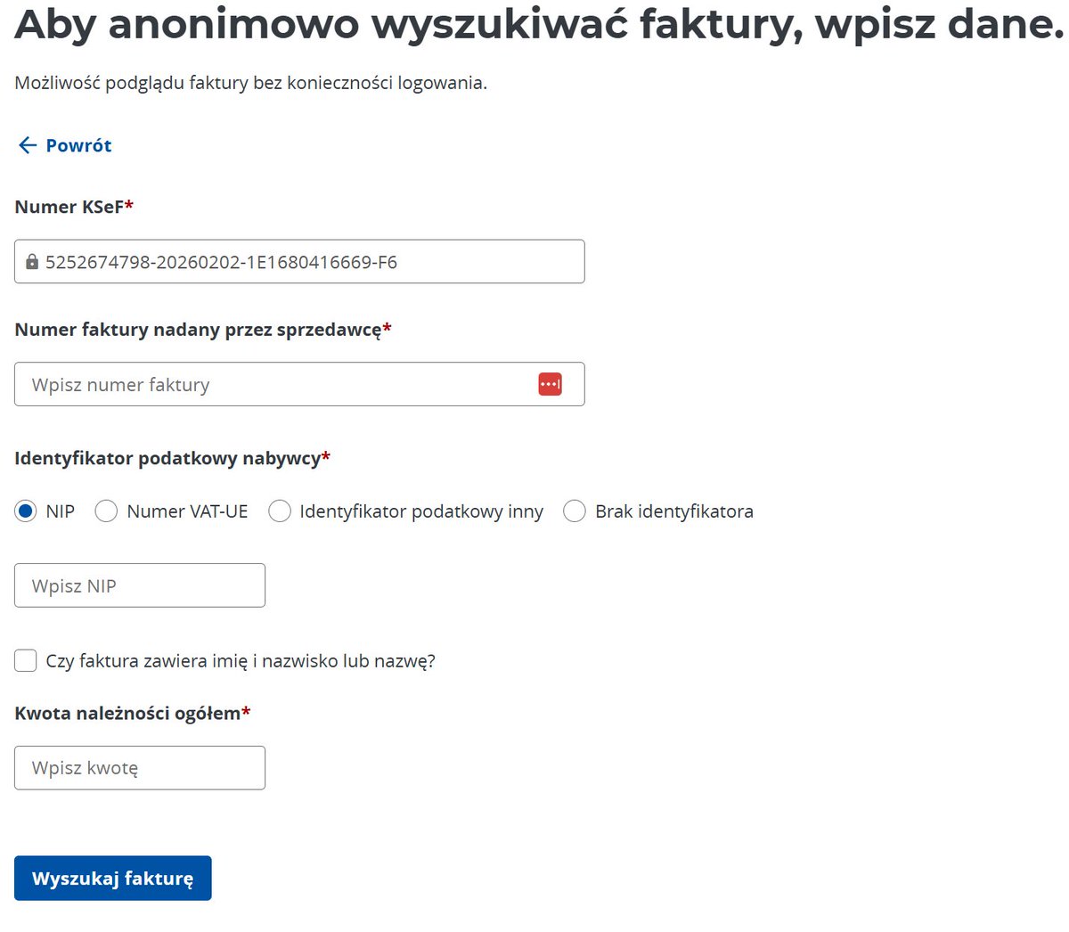The width and height of the screenshot is (1069, 932).
Task: Click the 'Możliwość podglądu faktury' description text
Action: click(250, 83)
